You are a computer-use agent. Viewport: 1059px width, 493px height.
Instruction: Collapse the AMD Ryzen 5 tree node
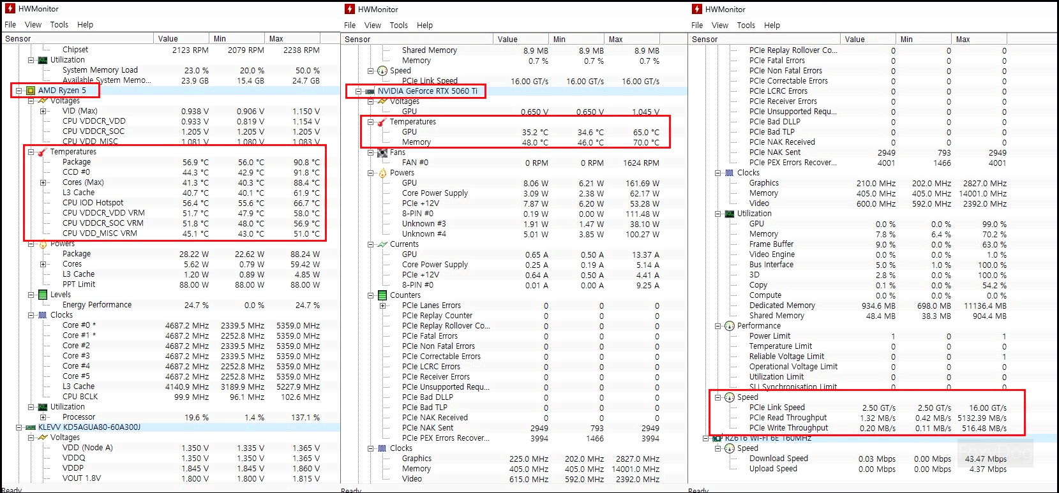pos(19,91)
